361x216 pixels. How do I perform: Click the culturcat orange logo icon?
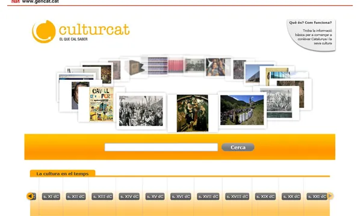pyautogui.click(x=44, y=31)
